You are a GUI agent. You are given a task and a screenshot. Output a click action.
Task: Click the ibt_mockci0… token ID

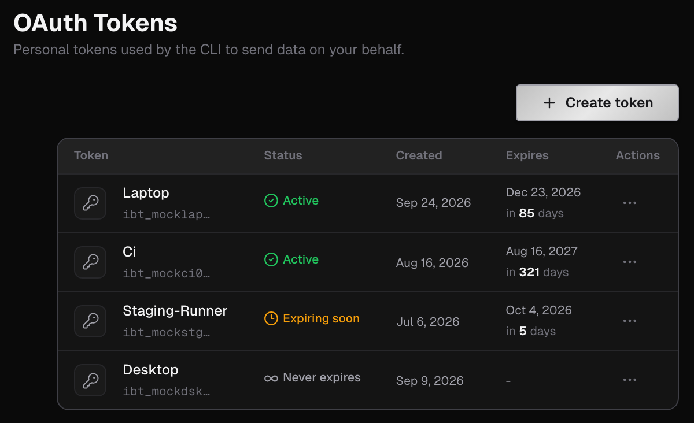pyautogui.click(x=167, y=273)
